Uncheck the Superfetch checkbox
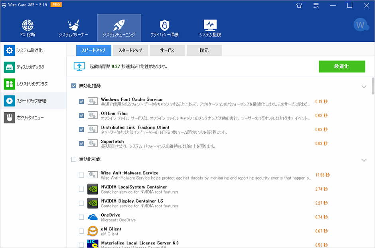Viewport: 375px width, 248px height. click(x=81, y=143)
